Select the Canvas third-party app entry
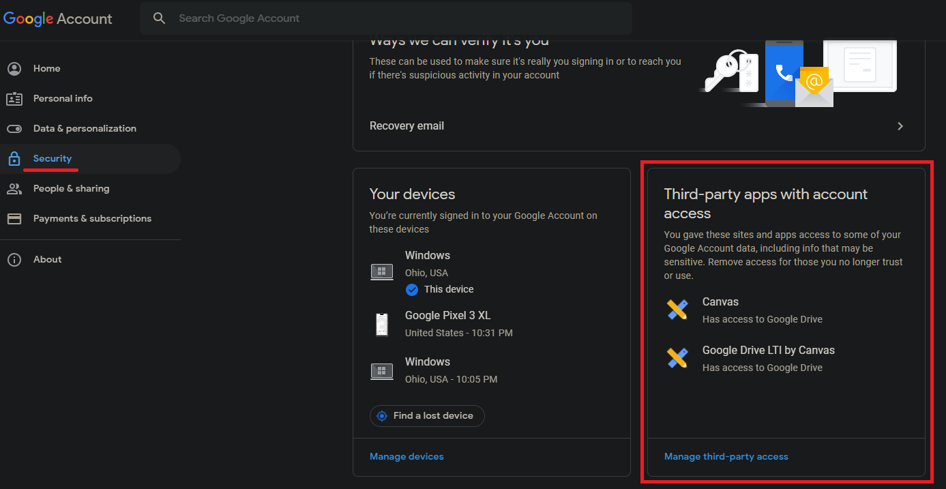The width and height of the screenshot is (946, 489). [x=786, y=310]
